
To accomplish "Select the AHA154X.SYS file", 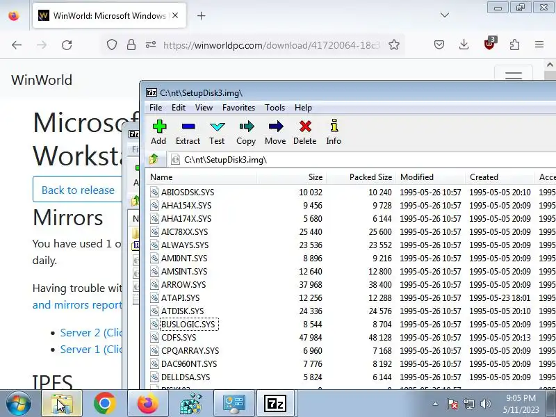I will click(x=186, y=205).
